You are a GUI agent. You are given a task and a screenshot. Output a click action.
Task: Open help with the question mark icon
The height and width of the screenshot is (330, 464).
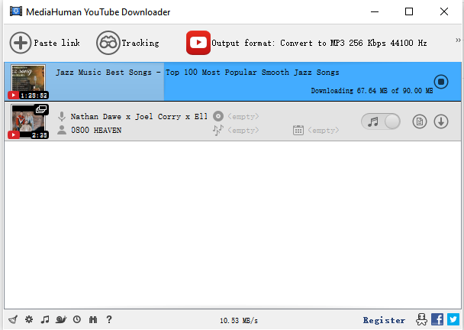pos(109,319)
